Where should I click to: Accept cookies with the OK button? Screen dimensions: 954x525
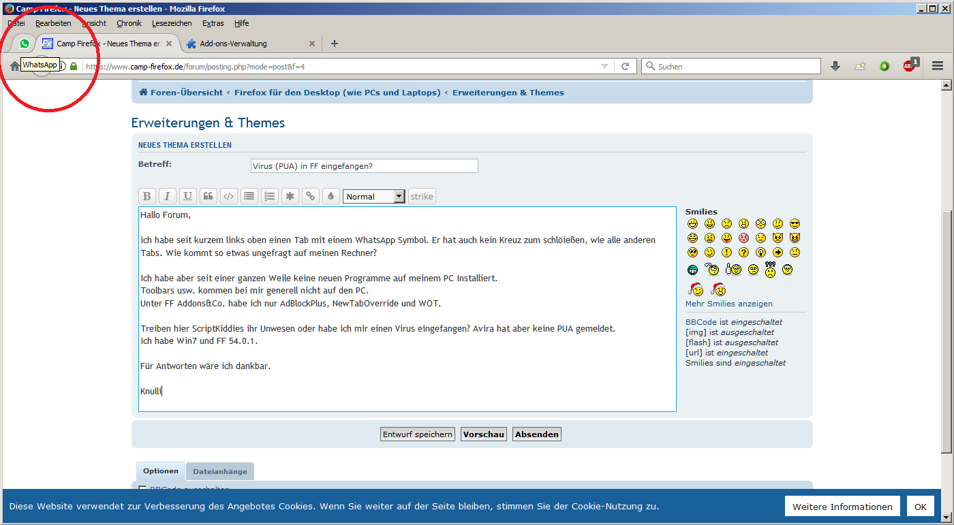[x=921, y=507]
